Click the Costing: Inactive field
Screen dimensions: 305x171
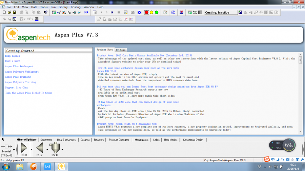pos(221,13)
